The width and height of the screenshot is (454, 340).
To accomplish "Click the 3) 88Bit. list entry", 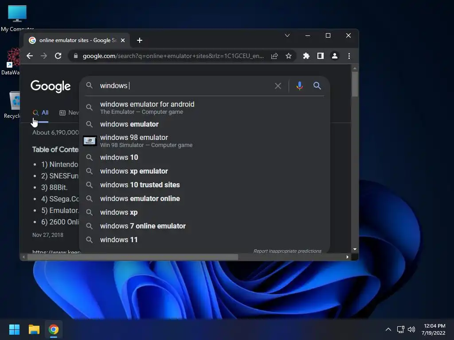I will [54, 187].
